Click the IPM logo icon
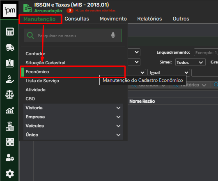218x181 pixels. pyautogui.click(x=9, y=10)
